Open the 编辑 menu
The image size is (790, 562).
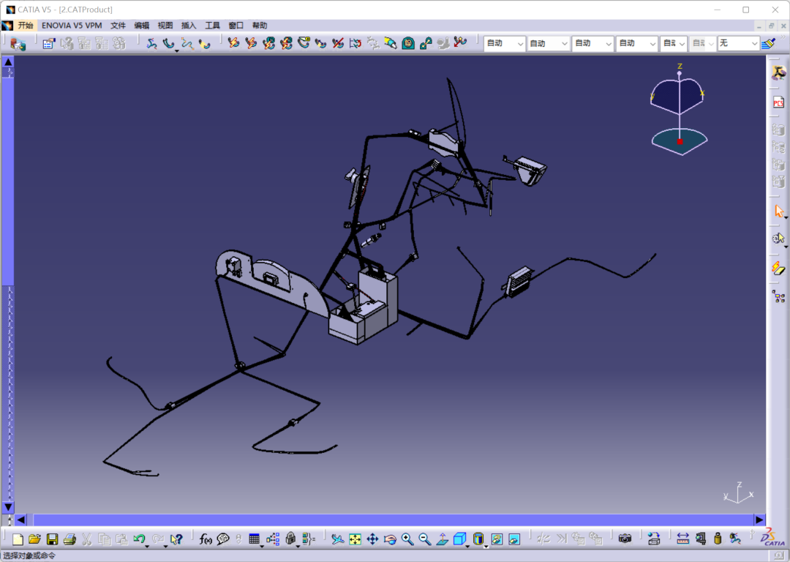[142, 25]
